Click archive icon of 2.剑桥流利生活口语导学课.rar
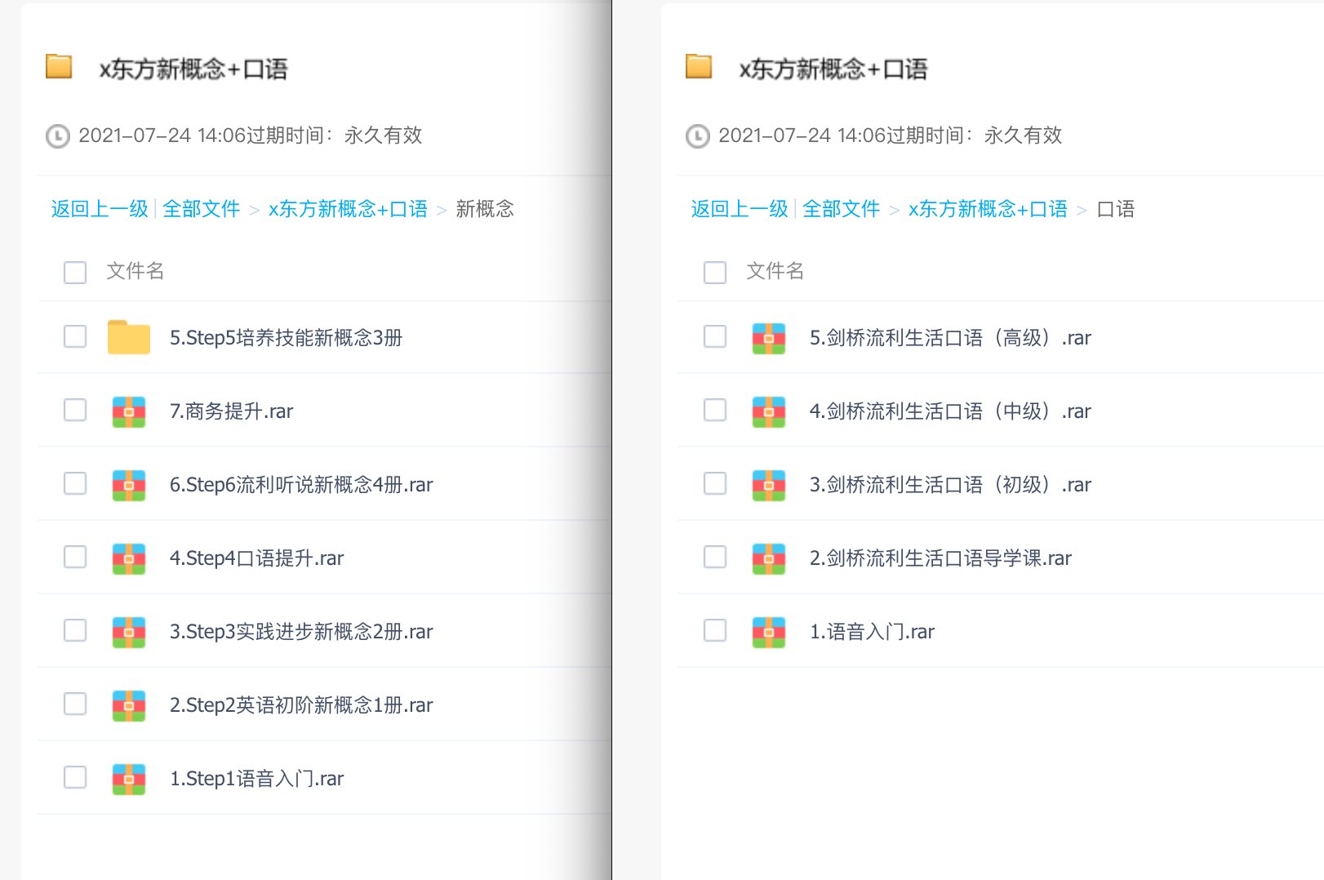1324x880 pixels. tap(769, 558)
